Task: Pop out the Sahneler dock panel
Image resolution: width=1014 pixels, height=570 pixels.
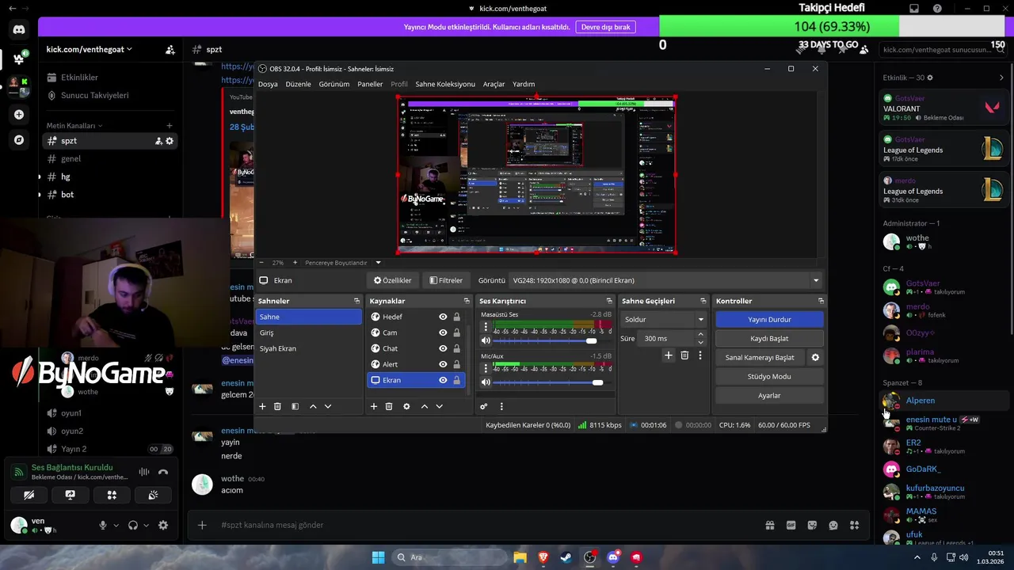Action: 356,301
